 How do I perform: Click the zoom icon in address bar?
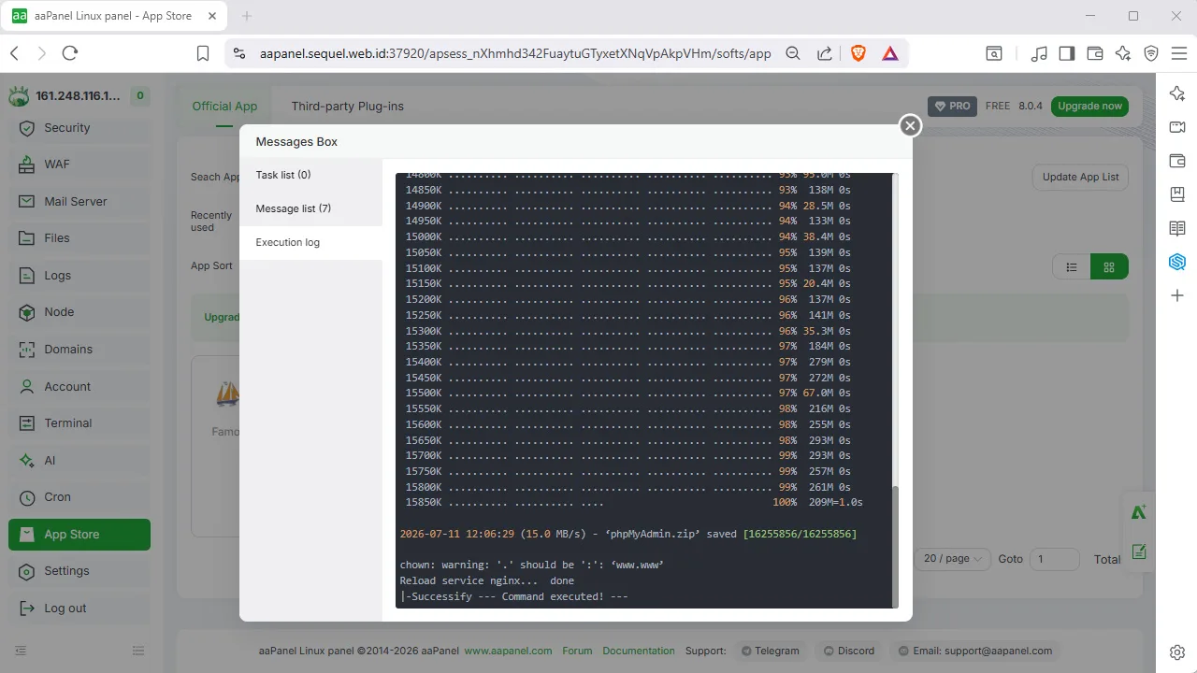793,53
